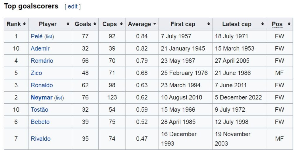
Task: Follow the Tostão link
Action: tap(39, 110)
